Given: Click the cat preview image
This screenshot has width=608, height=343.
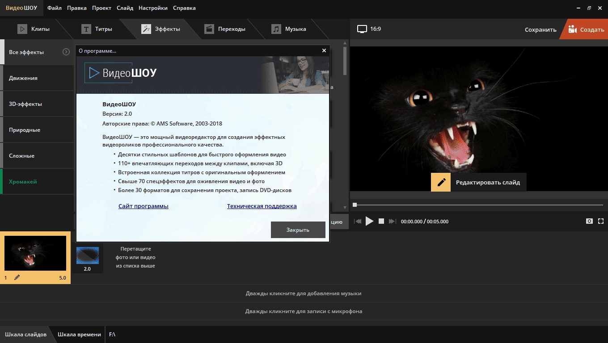Looking at the screenshot, I should (479, 118).
